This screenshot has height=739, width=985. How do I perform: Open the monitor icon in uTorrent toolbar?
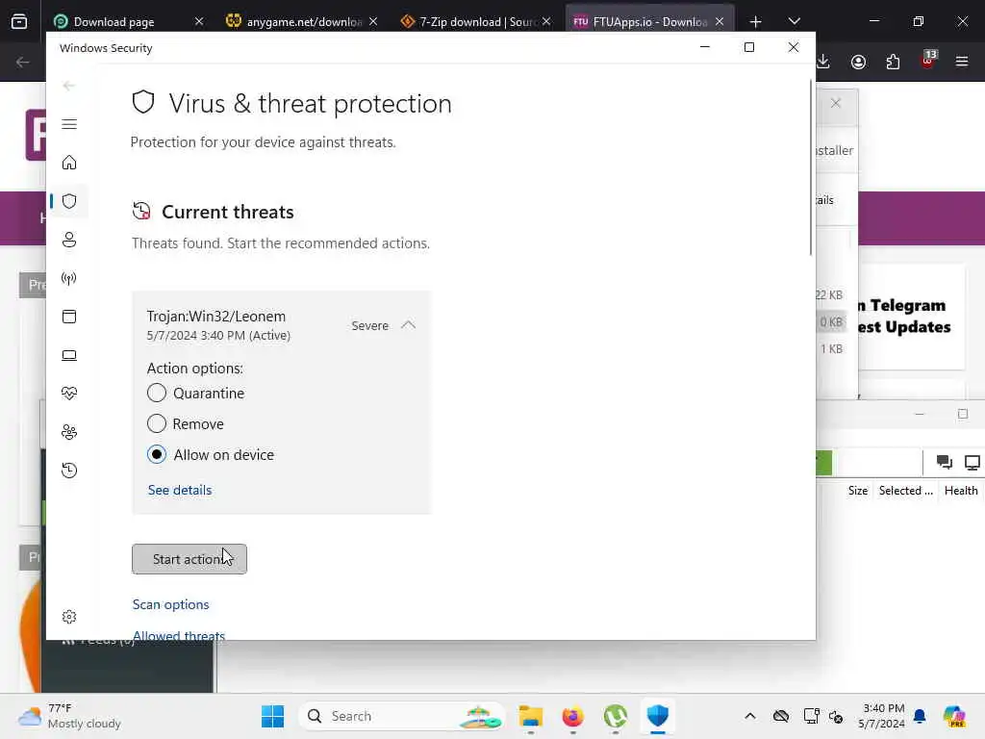click(x=972, y=463)
